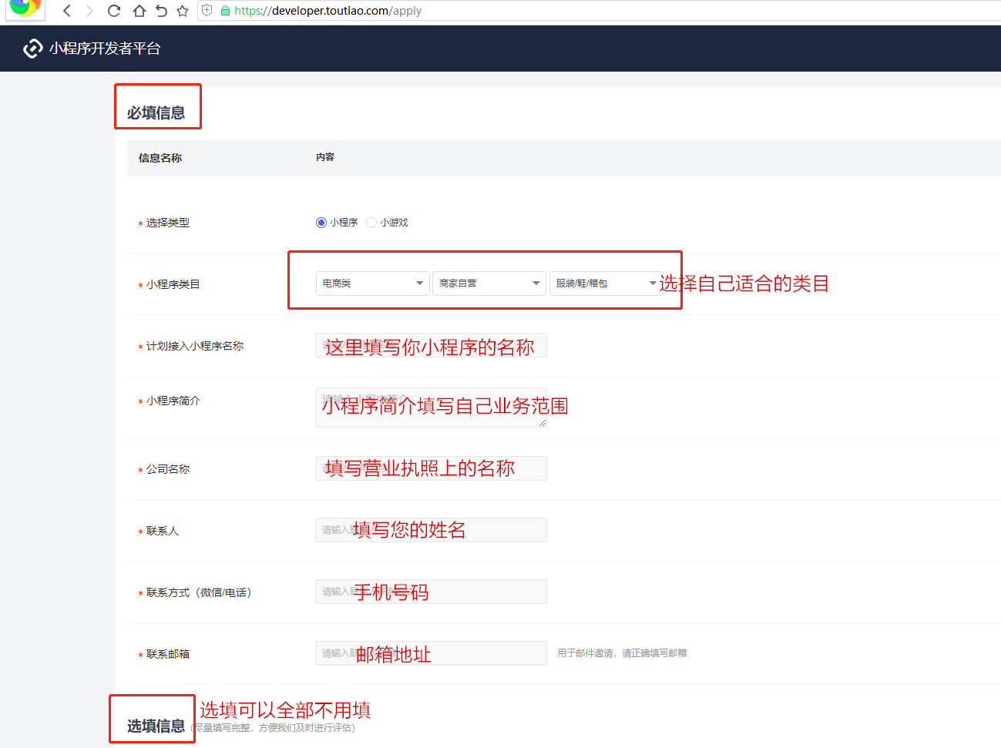The height and width of the screenshot is (748, 1001).
Task: Click the browser back arrow
Action: click(x=67, y=11)
